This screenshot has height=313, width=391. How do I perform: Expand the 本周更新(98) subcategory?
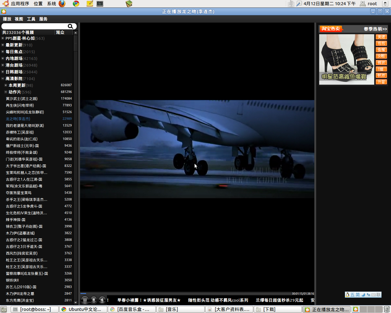click(6, 85)
